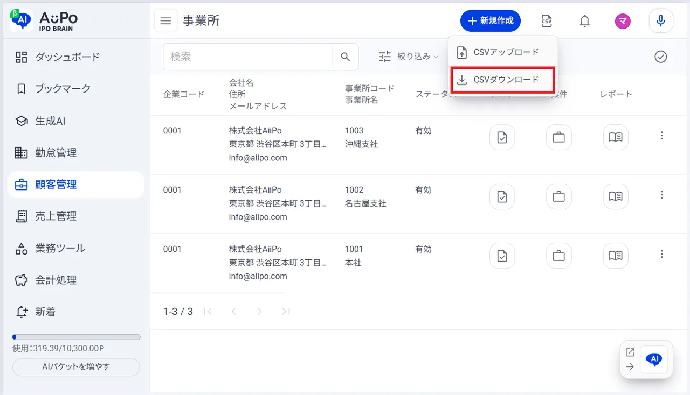Click the circled checkmark icon above table

point(661,57)
